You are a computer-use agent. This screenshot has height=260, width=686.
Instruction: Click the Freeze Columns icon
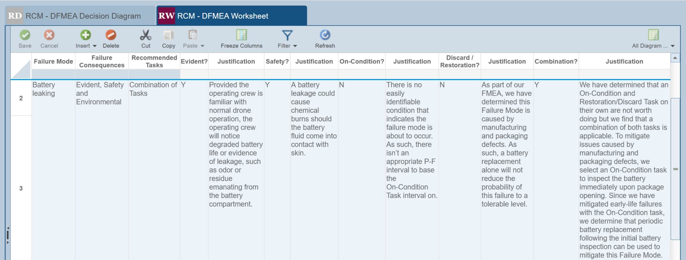point(241,35)
